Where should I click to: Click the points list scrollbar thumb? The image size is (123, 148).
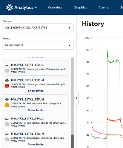tap(73, 141)
